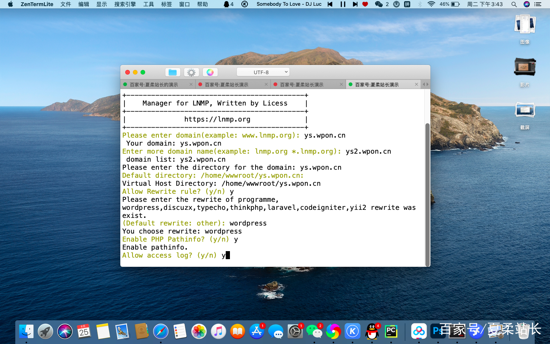
Task: Open the folder icon in ZenTermLite toolbar
Action: [x=173, y=72]
